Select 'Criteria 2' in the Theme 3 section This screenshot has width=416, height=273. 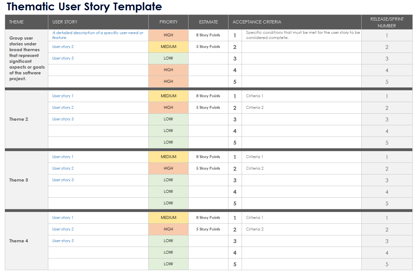[x=255, y=168]
